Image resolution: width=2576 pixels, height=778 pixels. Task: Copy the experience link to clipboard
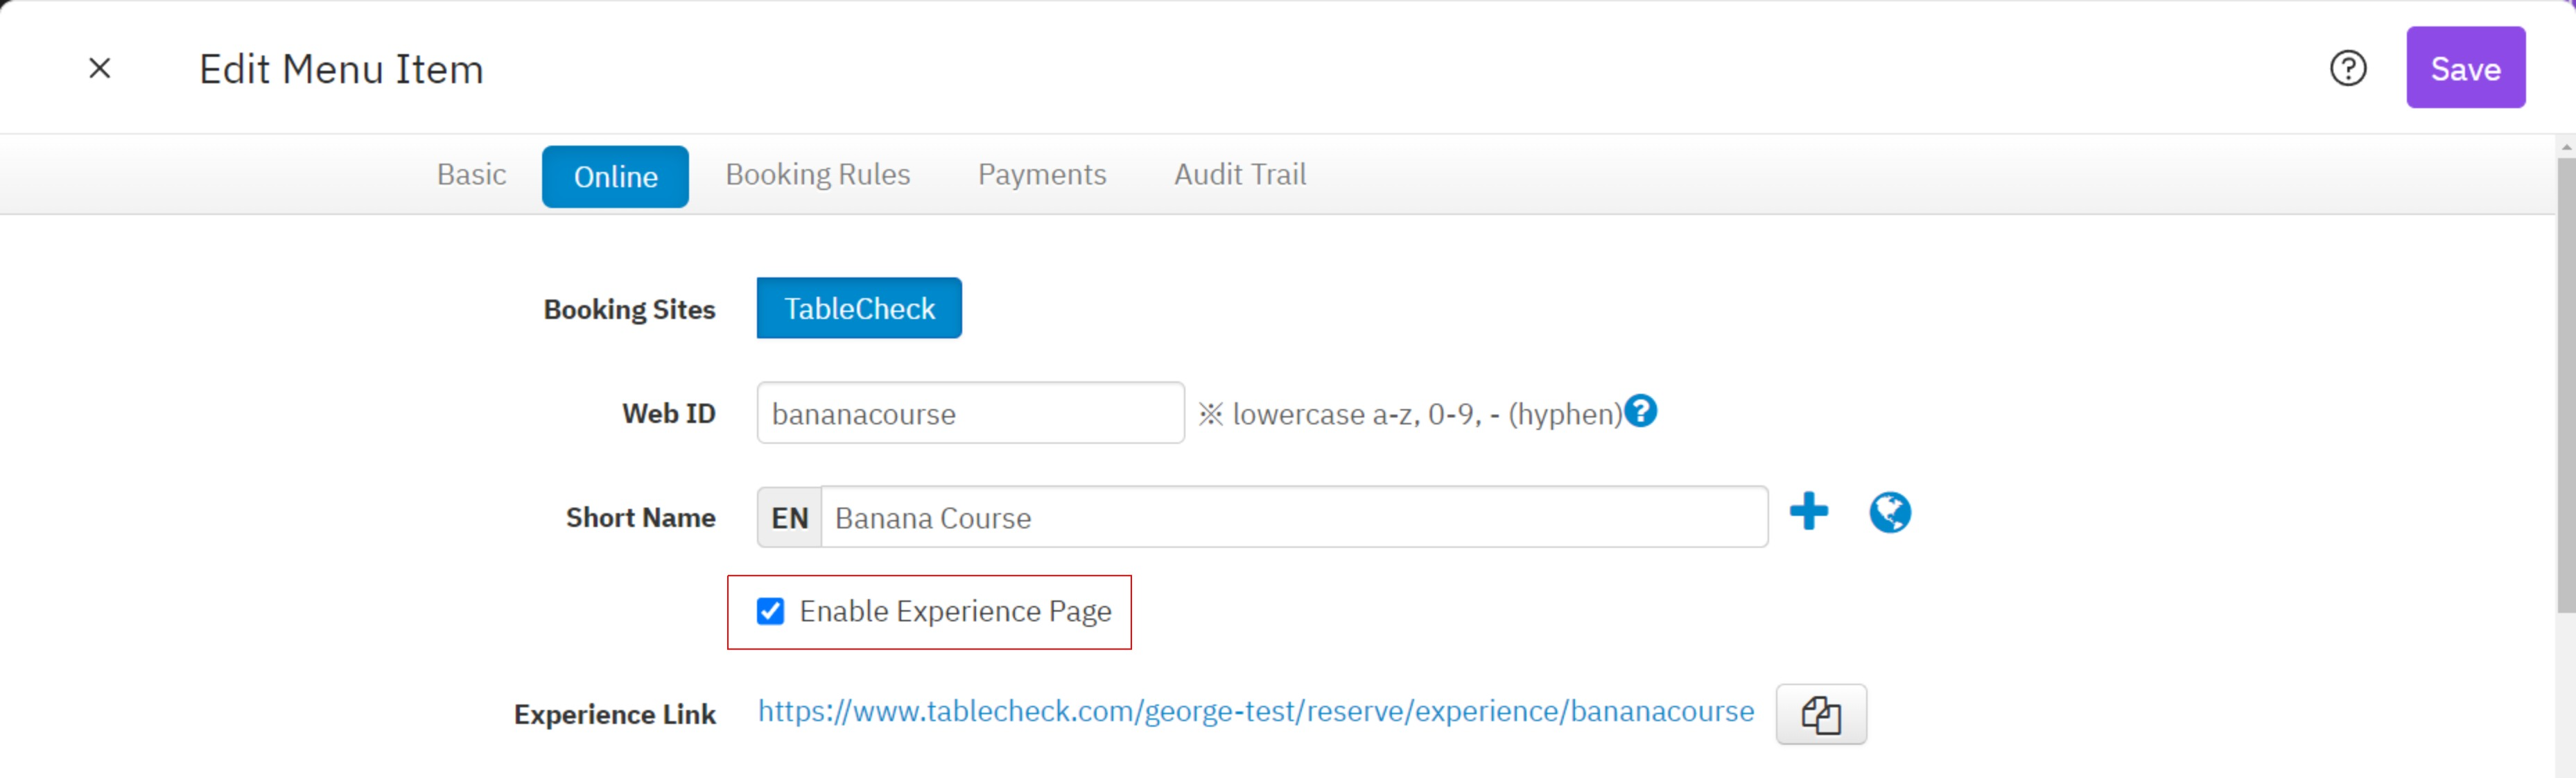[1820, 714]
